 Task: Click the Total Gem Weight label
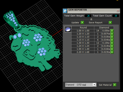(74, 16)
